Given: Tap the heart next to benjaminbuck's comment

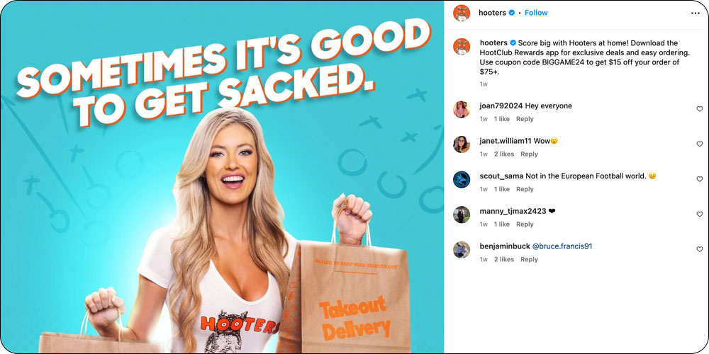Looking at the screenshot, I should (x=700, y=249).
